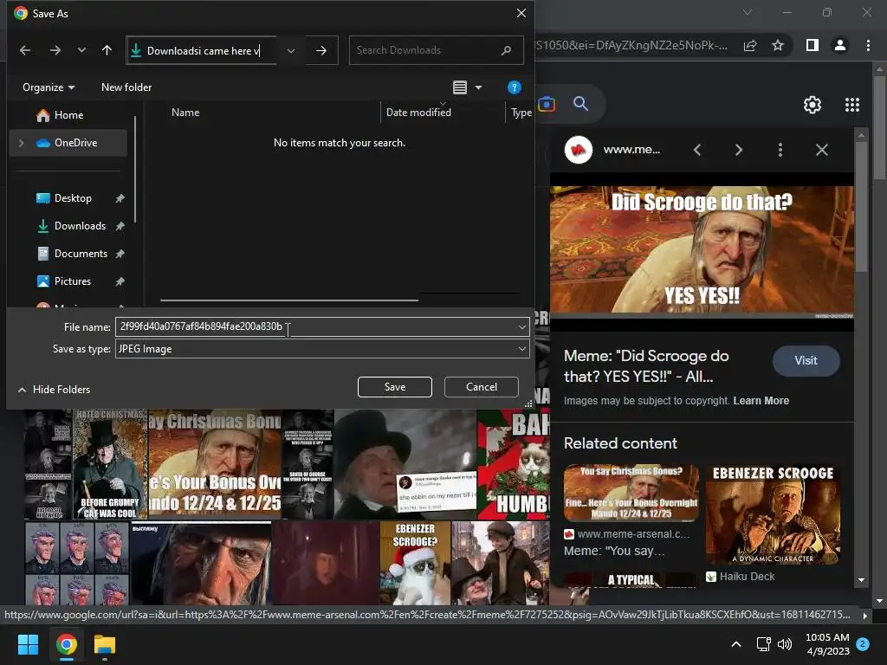Cancel the Save As dialog
Screen dimensions: 887x665
[x=482, y=387]
